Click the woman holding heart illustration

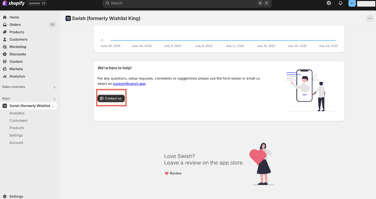262,164
